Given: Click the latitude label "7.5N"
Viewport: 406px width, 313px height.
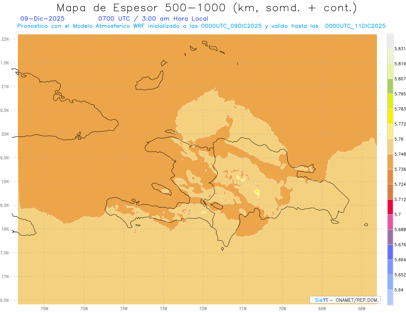Looking at the screenshot, I should [5, 253].
